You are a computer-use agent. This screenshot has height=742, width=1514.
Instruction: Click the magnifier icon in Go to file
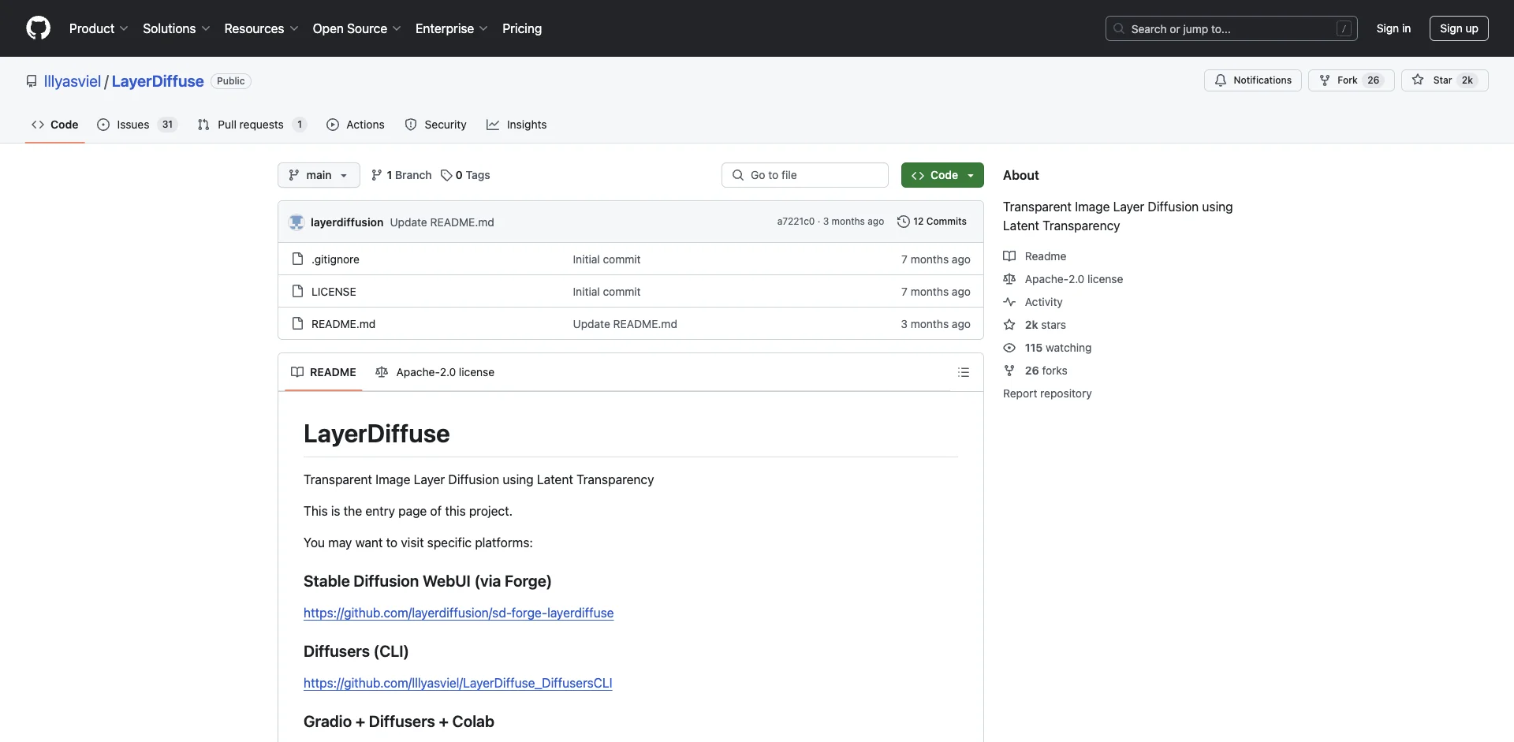coord(738,175)
